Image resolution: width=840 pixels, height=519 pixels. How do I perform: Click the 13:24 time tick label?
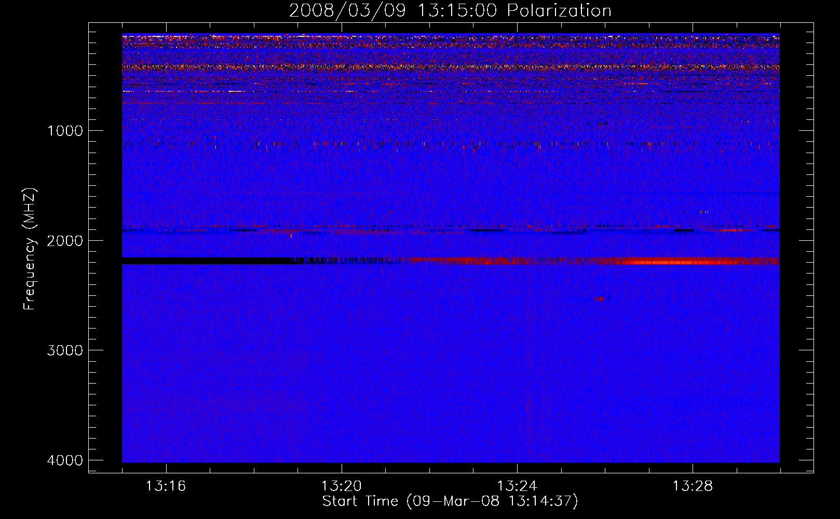pos(517,486)
